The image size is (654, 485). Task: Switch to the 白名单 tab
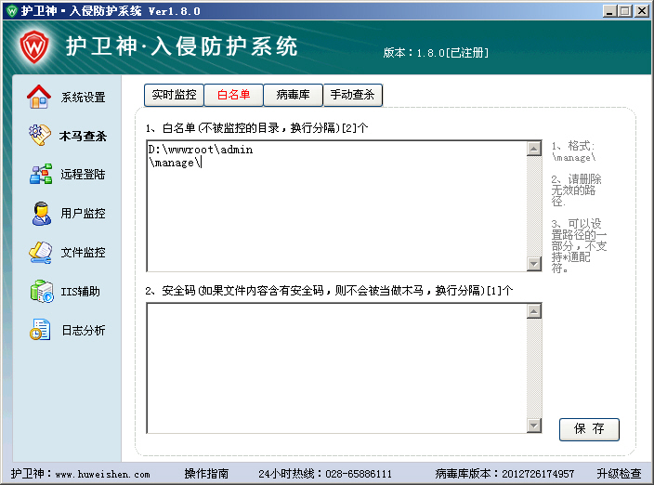tap(233, 95)
